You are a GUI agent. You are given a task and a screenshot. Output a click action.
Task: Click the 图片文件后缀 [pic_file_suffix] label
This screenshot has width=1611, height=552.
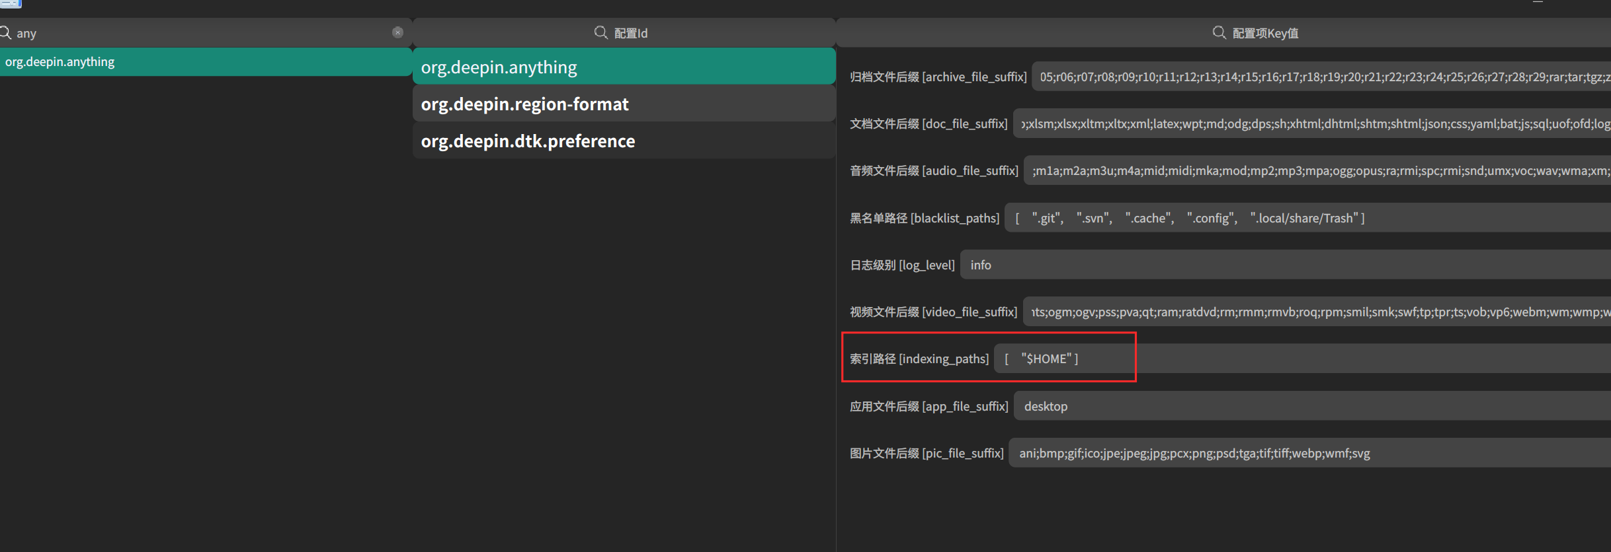[x=927, y=453]
